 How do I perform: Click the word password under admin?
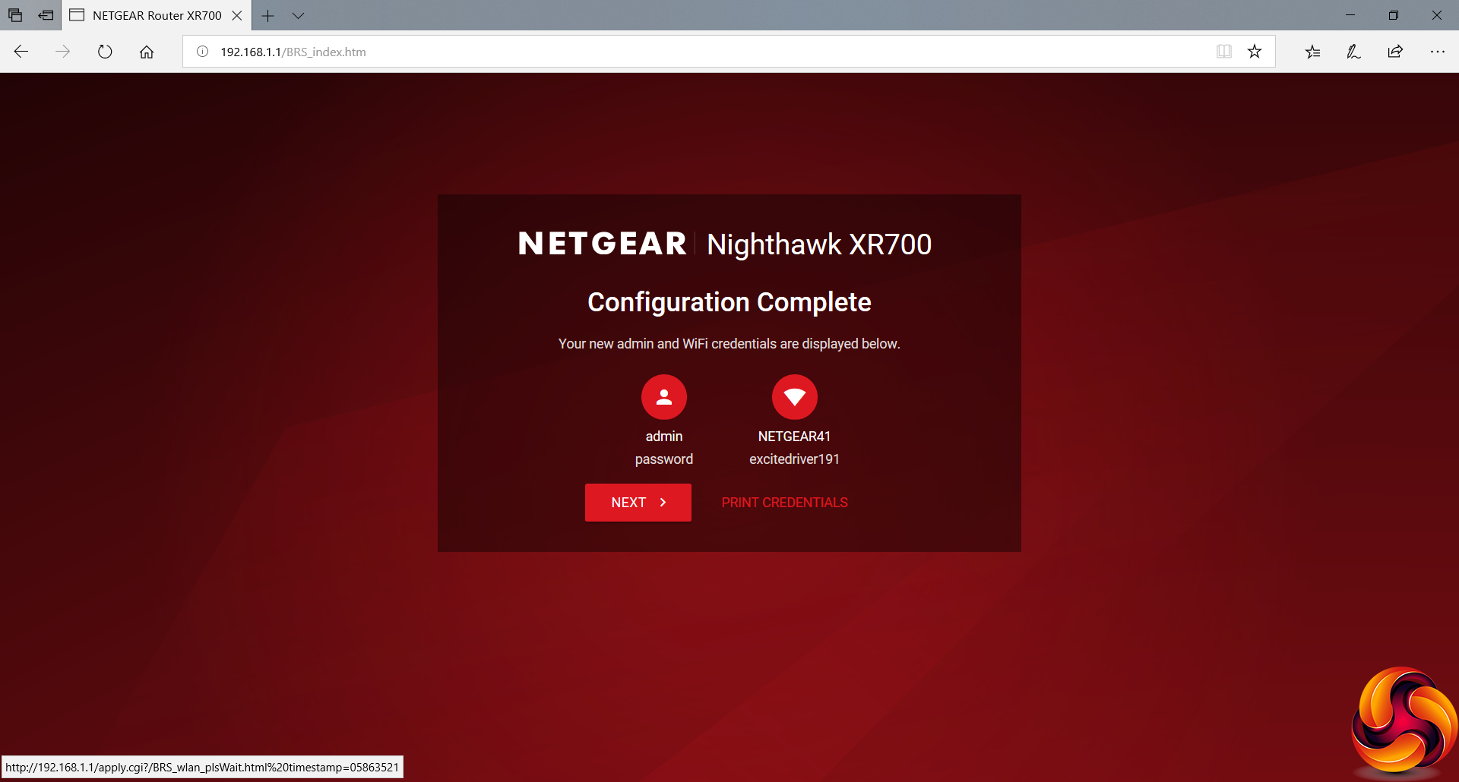(x=664, y=459)
